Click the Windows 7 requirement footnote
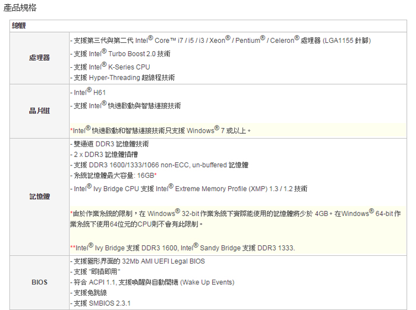The image size is (416, 310). [x=160, y=130]
